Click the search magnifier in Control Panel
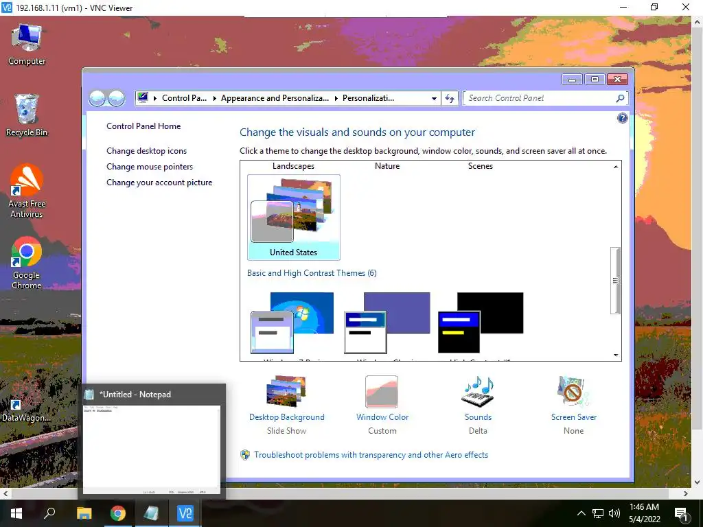Image resolution: width=703 pixels, height=527 pixels. 620,98
